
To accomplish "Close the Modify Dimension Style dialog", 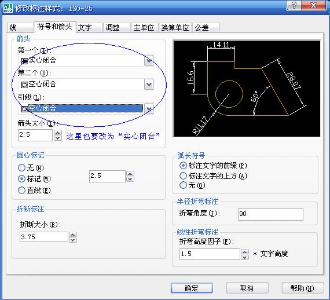I will 314,5.
